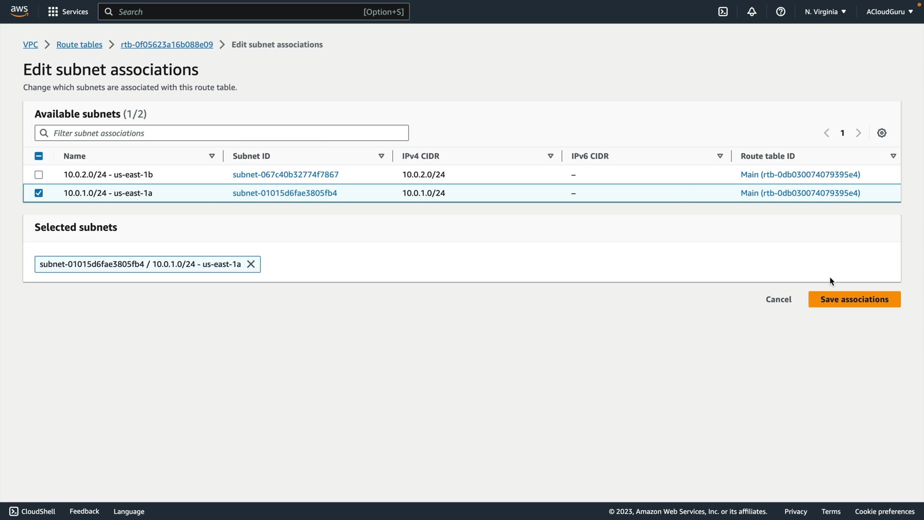
Task: Go to next page arrow in table
Action: tap(859, 133)
